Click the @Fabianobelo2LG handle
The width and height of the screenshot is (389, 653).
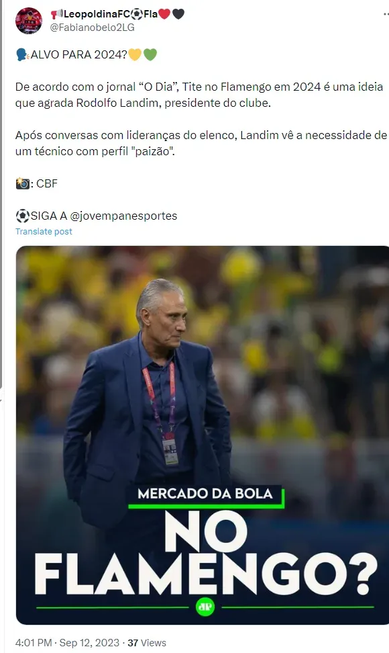[x=93, y=28]
